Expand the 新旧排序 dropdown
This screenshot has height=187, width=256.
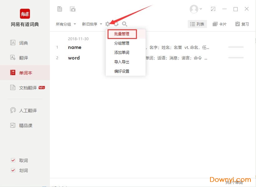click(92, 24)
